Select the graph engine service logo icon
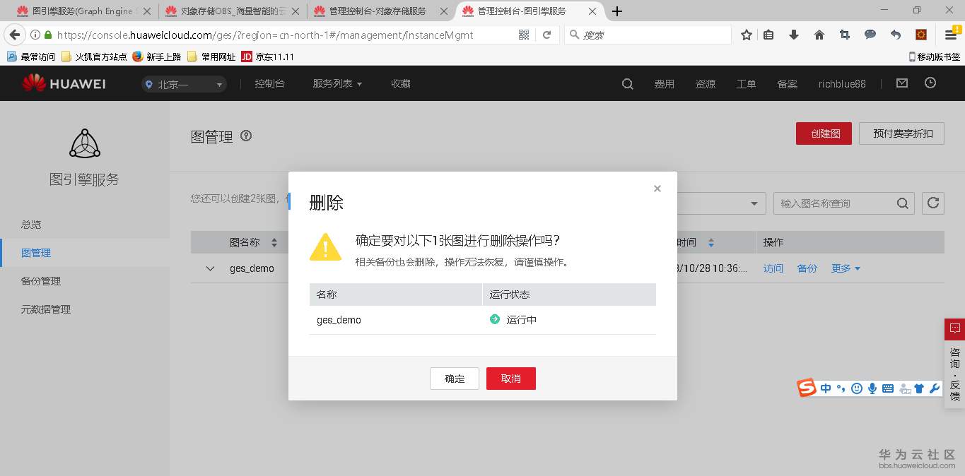965x476 pixels. 84,144
